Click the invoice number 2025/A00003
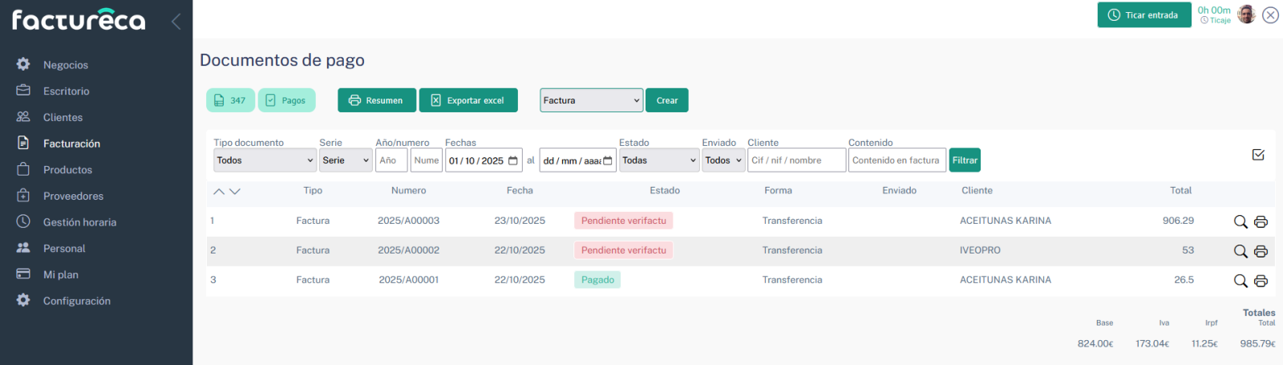The width and height of the screenshot is (1283, 365). [409, 221]
